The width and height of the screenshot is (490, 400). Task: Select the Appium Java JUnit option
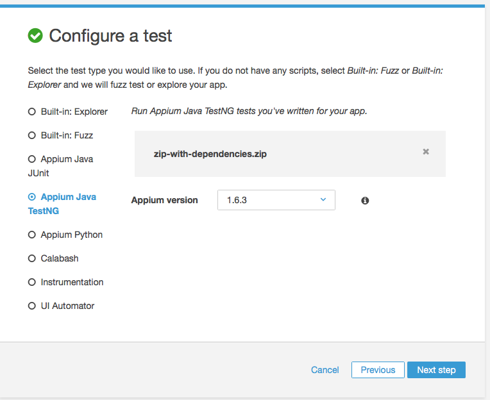(32, 159)
